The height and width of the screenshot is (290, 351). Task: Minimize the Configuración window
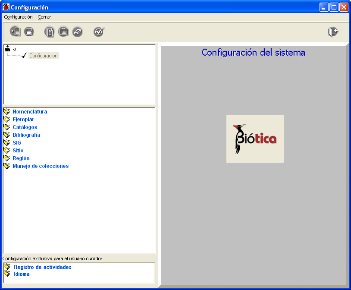[x=324, y=7]
